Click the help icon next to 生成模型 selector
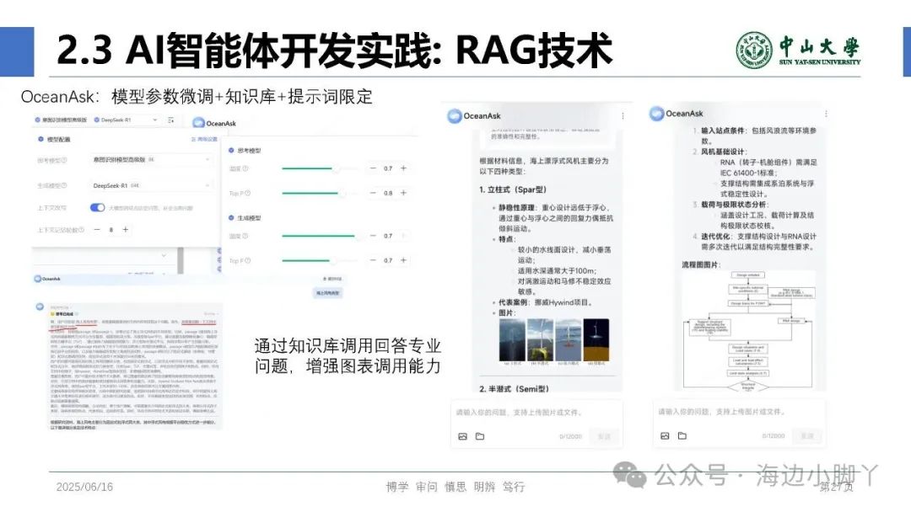Viewport: 911px width, 512px height. coord(64,185)
